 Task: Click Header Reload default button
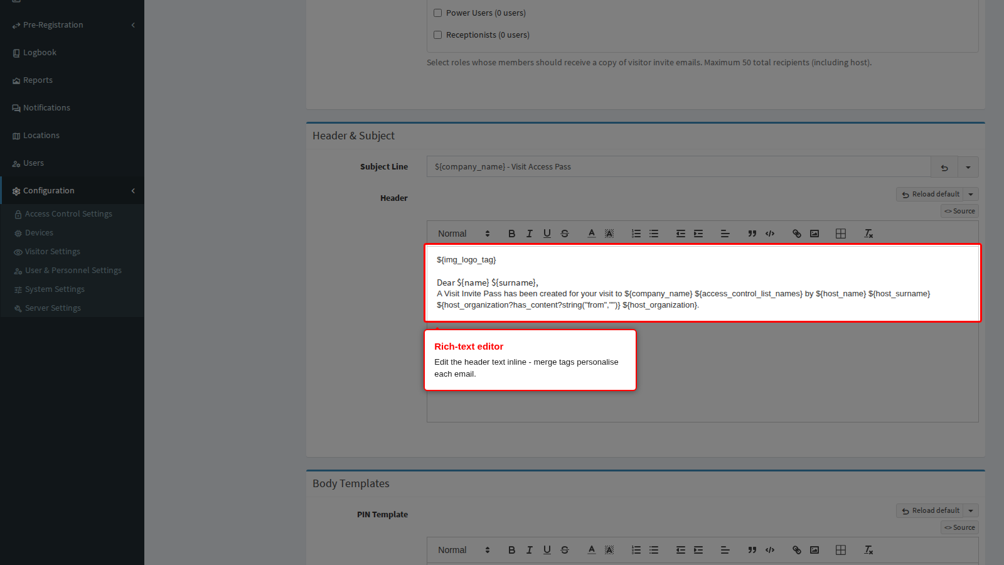tap(930, 195)
